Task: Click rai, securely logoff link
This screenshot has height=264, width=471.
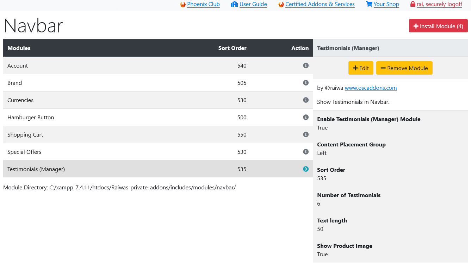Action: pos(439,4)
